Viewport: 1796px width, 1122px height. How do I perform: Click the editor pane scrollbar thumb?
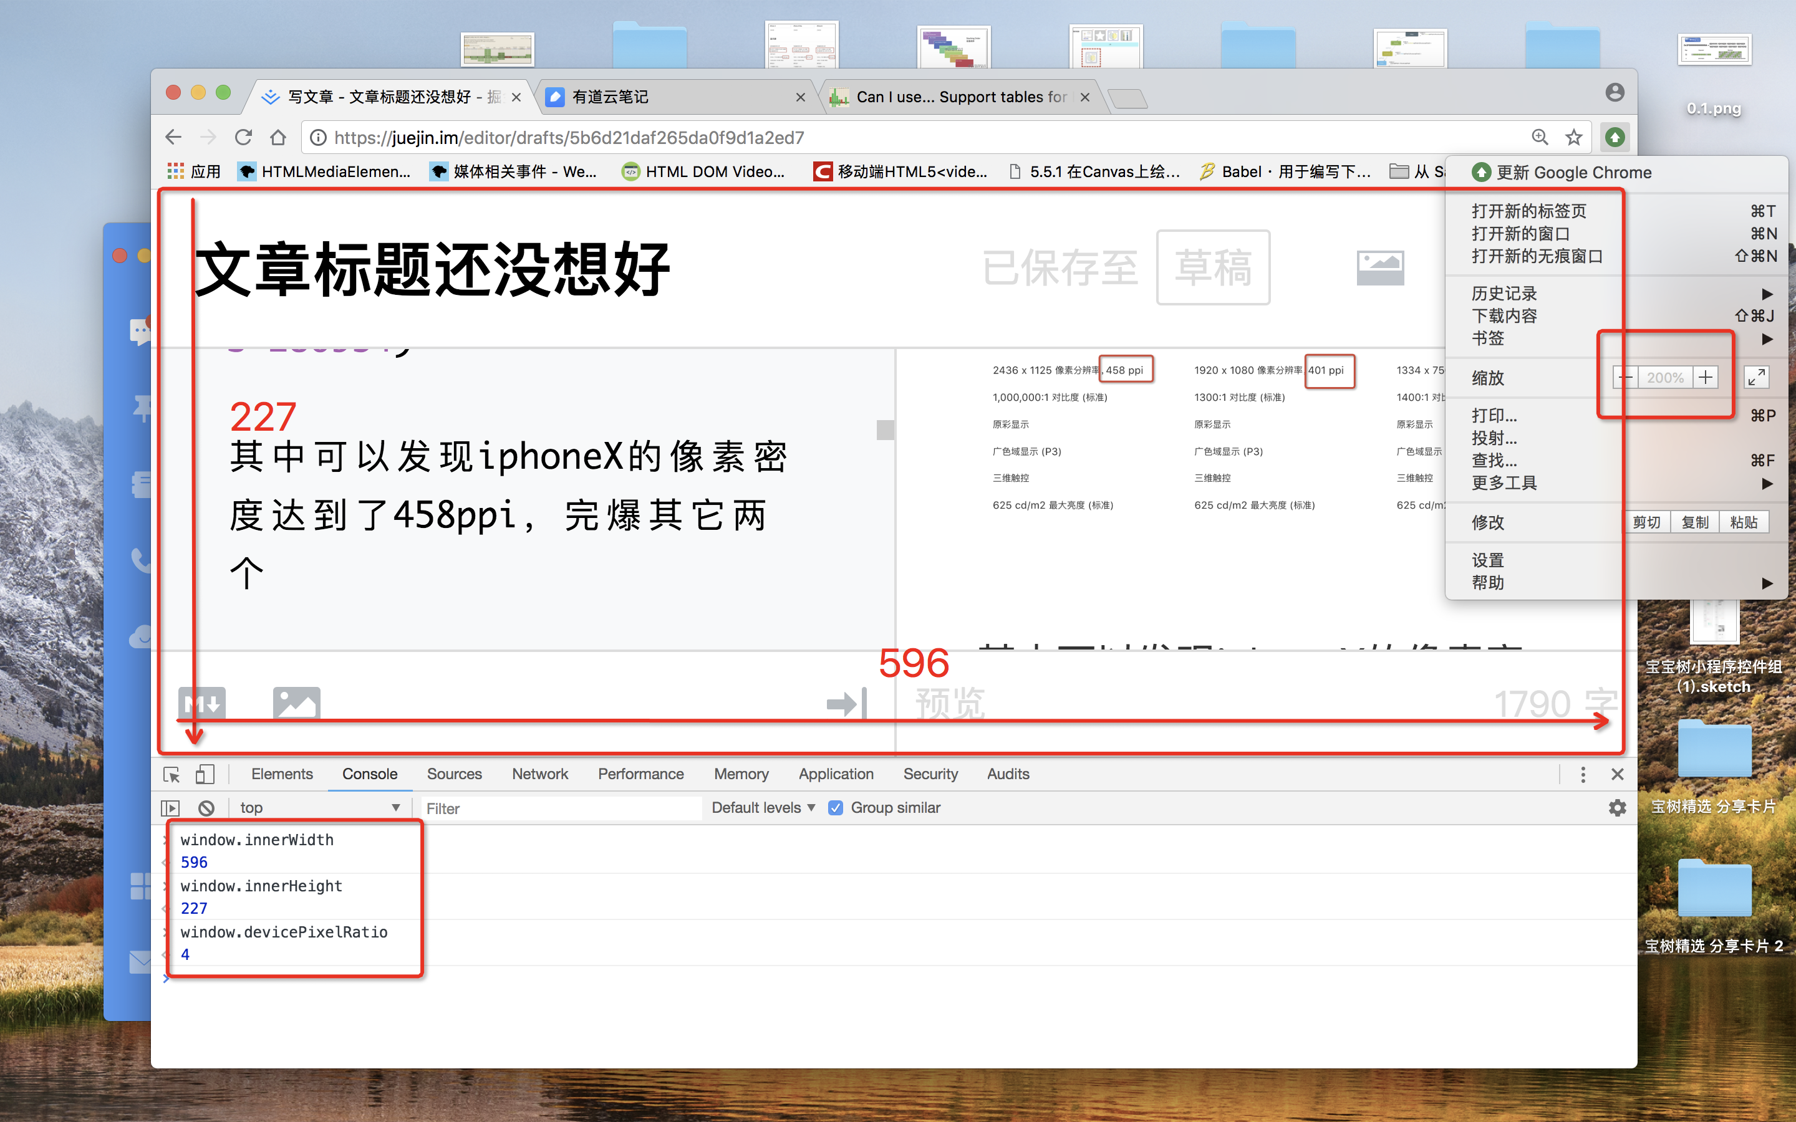pos(885,430)
